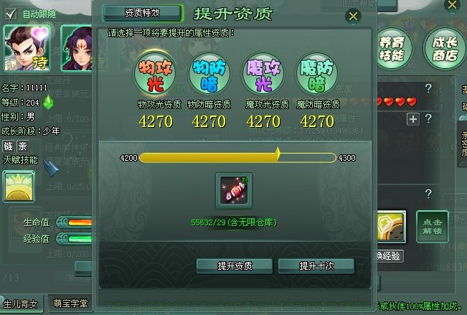Click the yellow aptitude progress bar marker
This screenshot has width=467, height=315.
pyautogui.click(x=278, y=154)
